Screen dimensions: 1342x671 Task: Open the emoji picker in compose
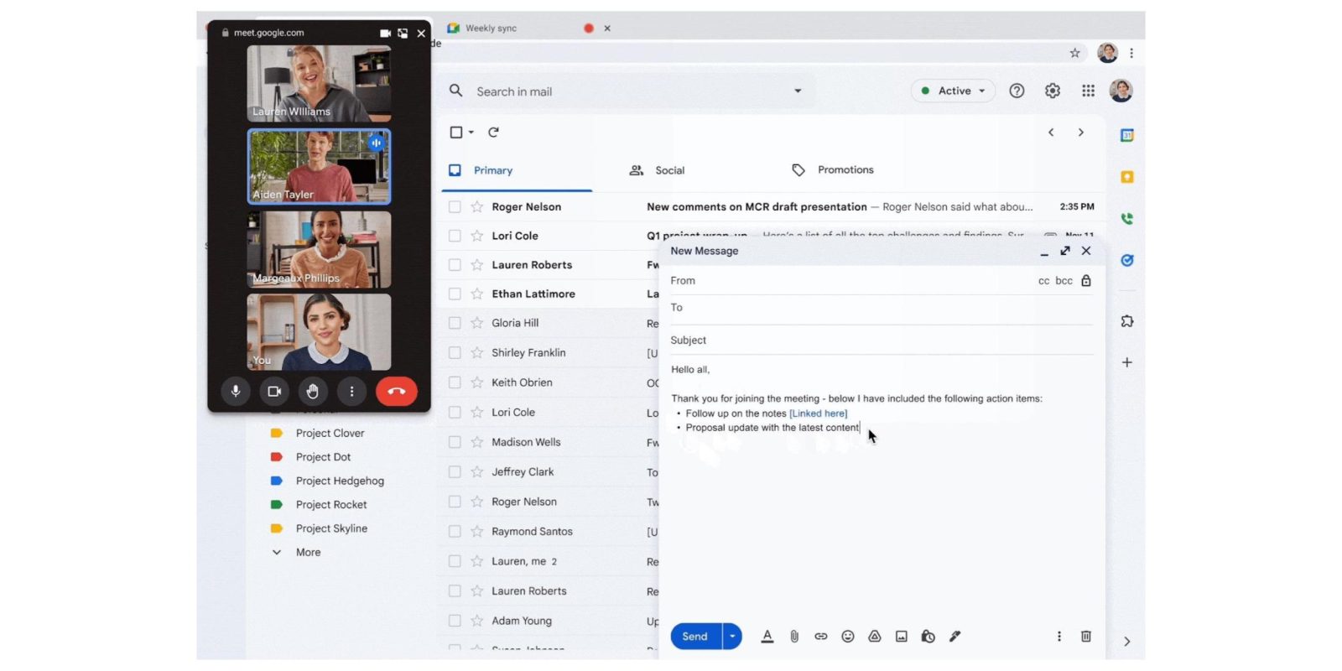tap(848, 637)
